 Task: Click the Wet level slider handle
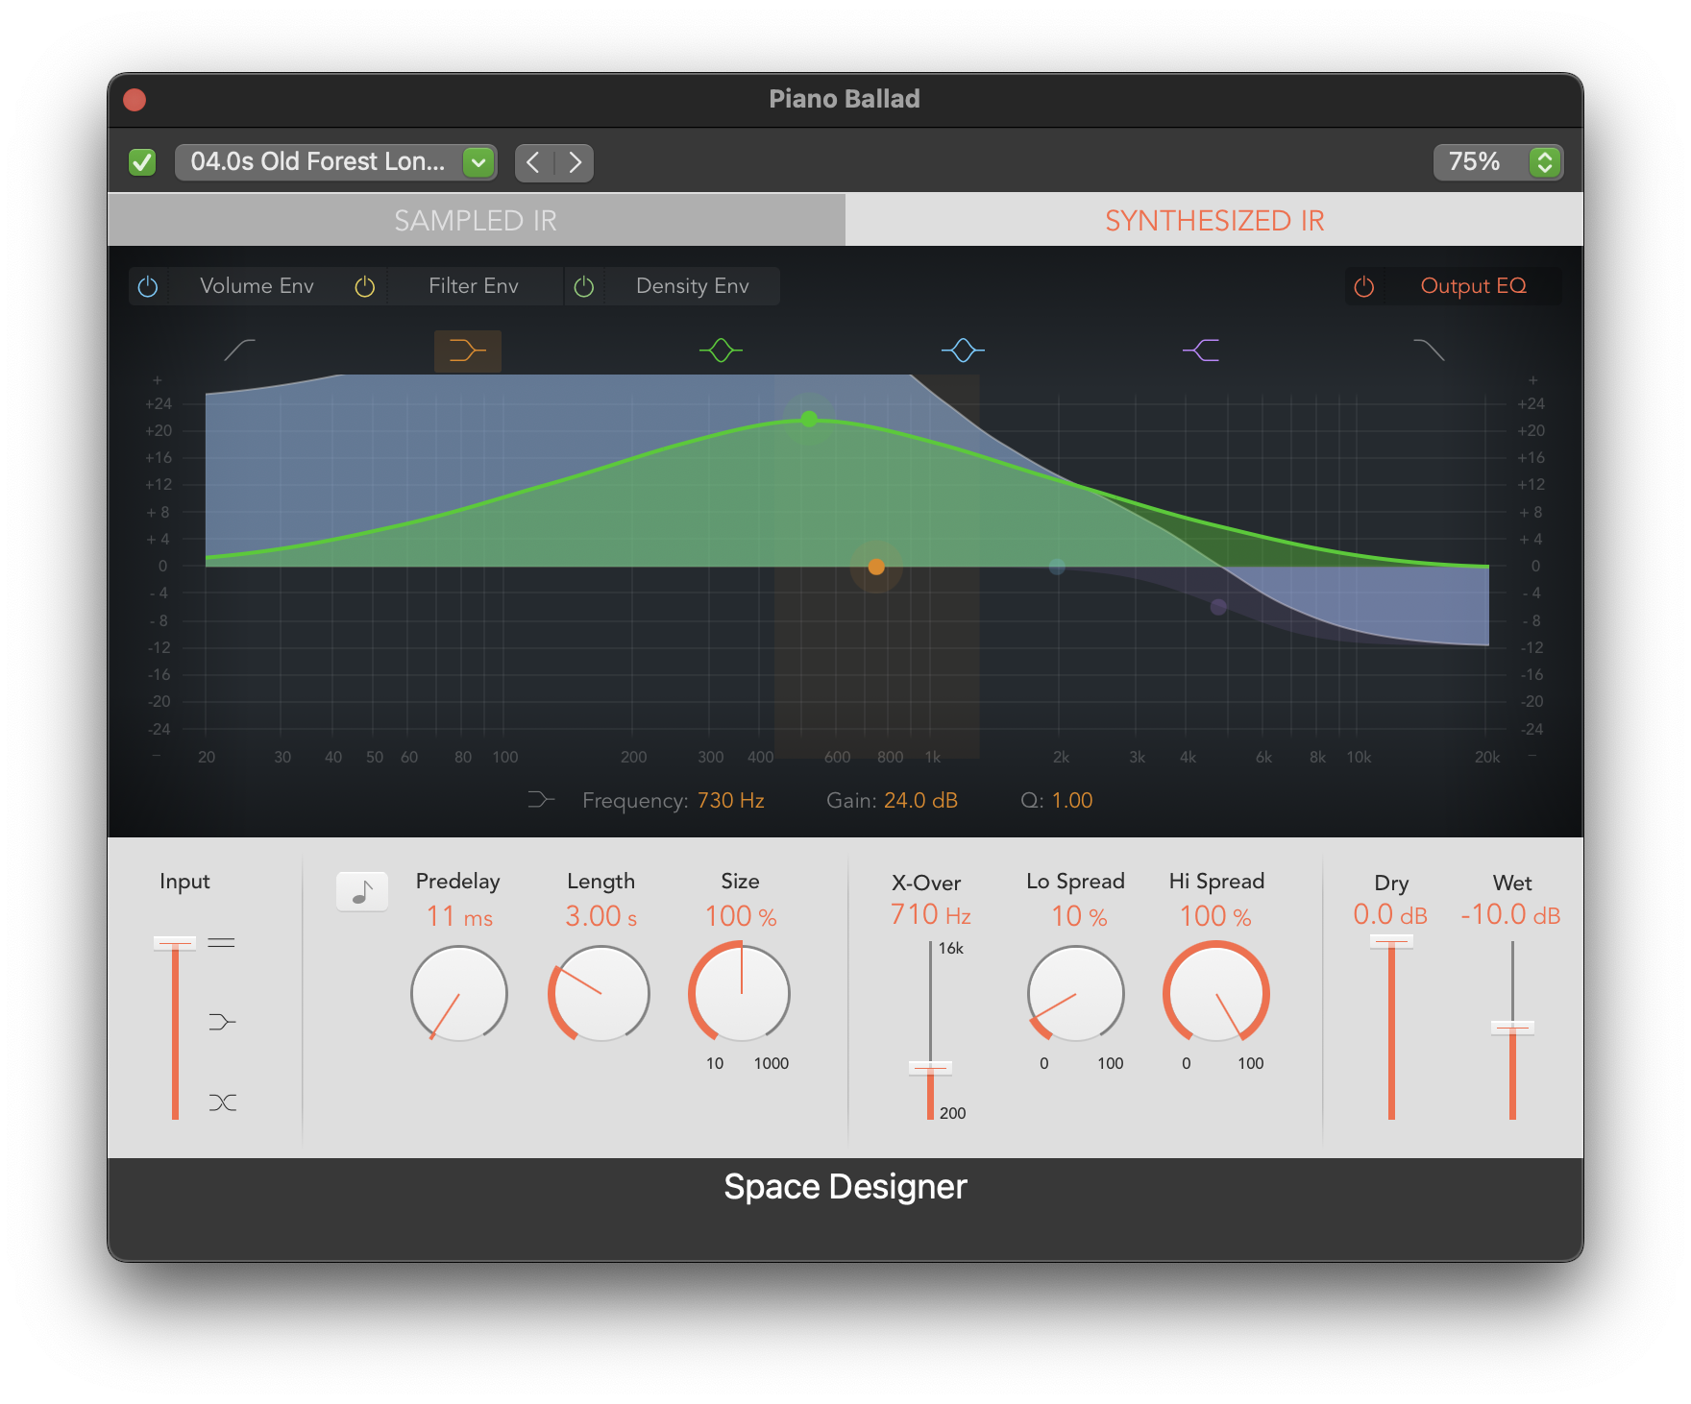pyautogui.click(x=1512, y=1028)
